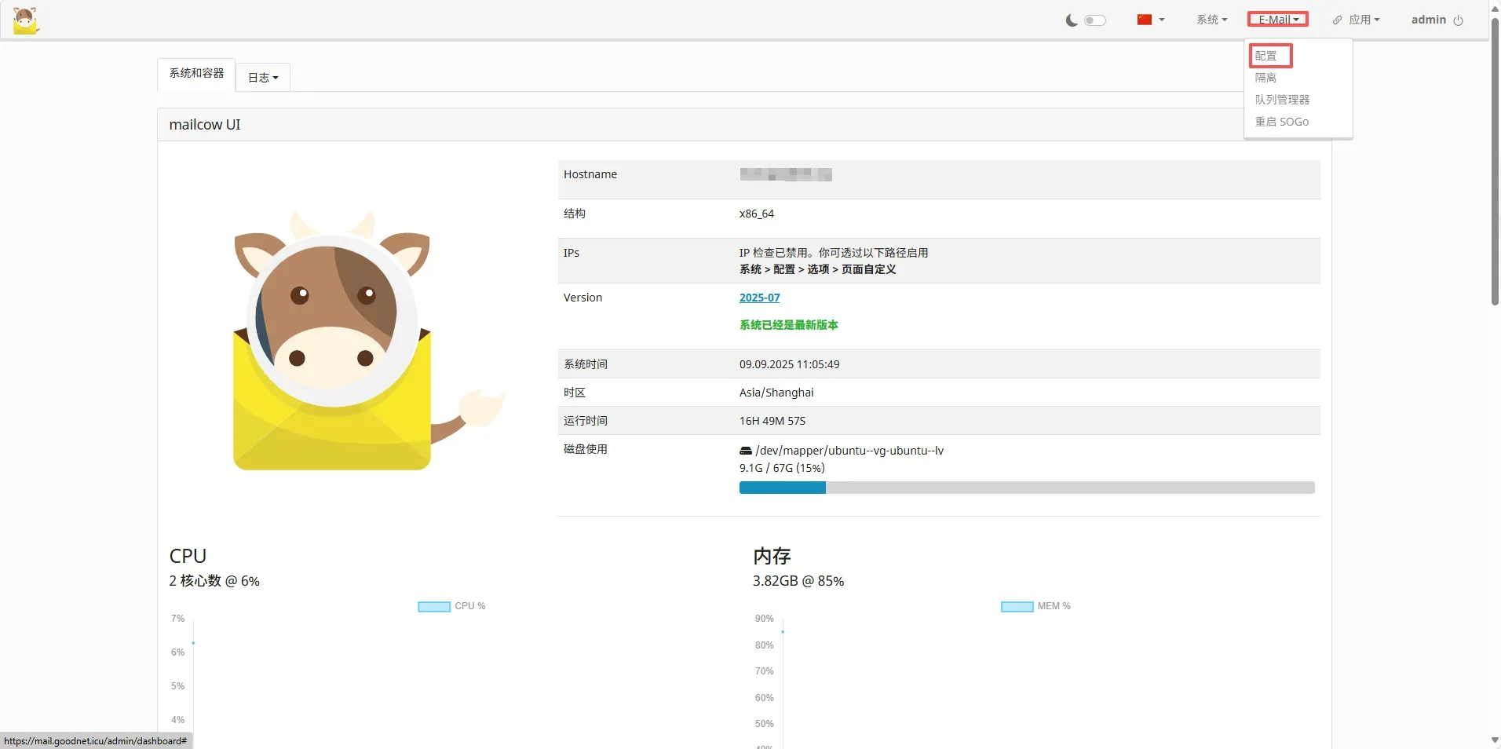Viewport: 1501px width, 749px height.
Task: Choose 队列管理器 in the E-Mail menu
Action: tap(1282, 100)
